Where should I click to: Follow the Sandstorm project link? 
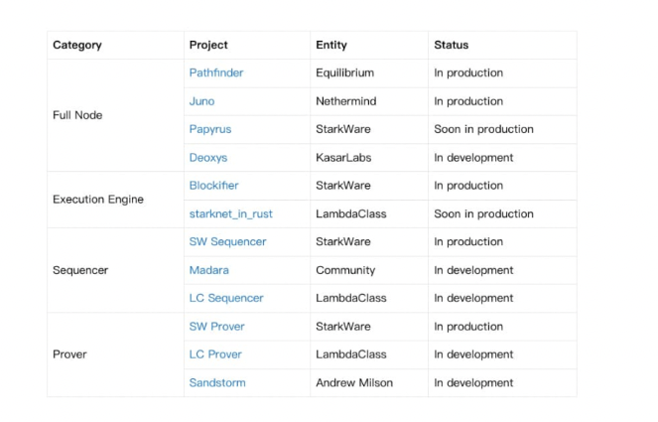217,383
